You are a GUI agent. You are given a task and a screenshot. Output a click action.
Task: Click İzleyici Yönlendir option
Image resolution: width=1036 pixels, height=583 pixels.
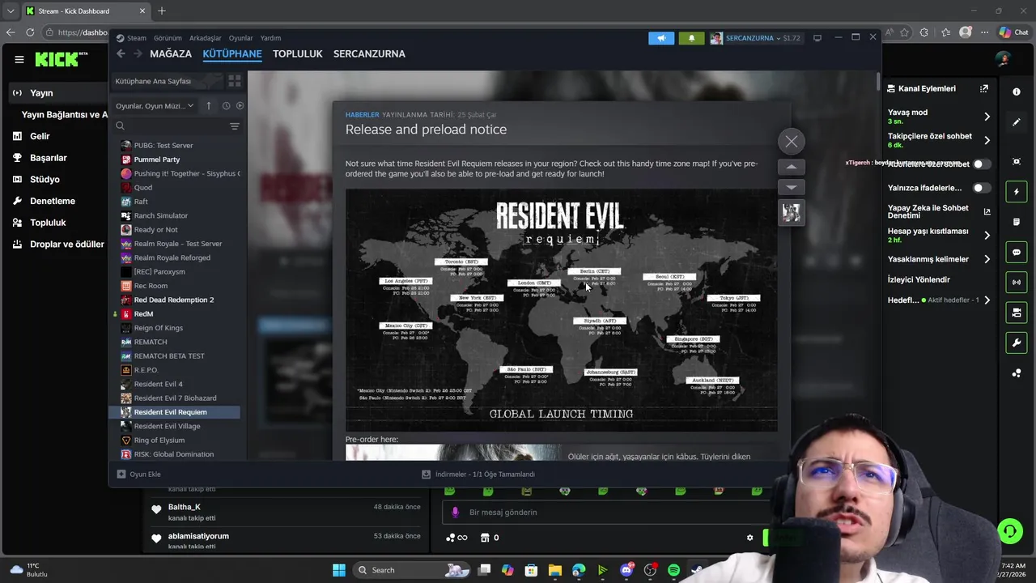click(x=919, y=279)
